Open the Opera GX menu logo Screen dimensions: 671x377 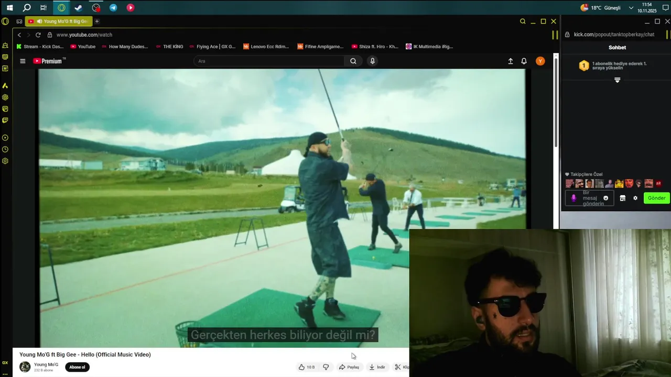[x=5, y=21]
